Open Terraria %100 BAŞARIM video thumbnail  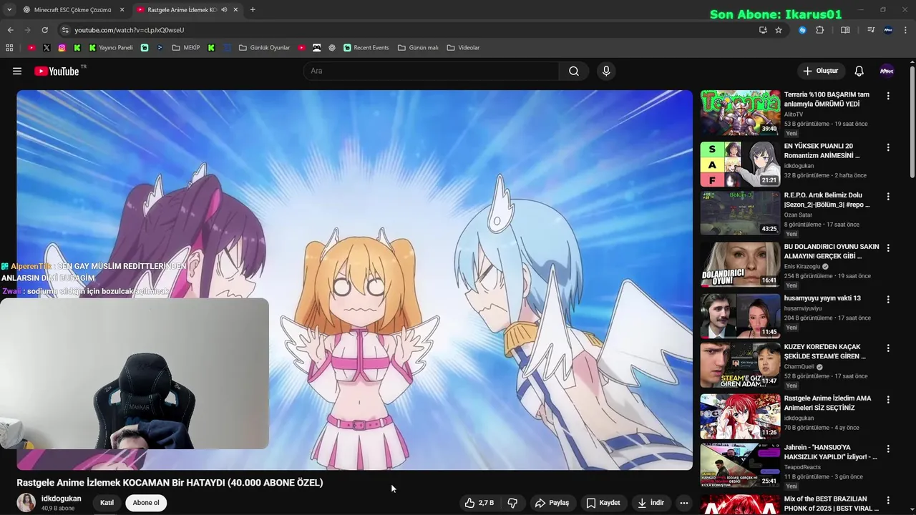point(740,113)
